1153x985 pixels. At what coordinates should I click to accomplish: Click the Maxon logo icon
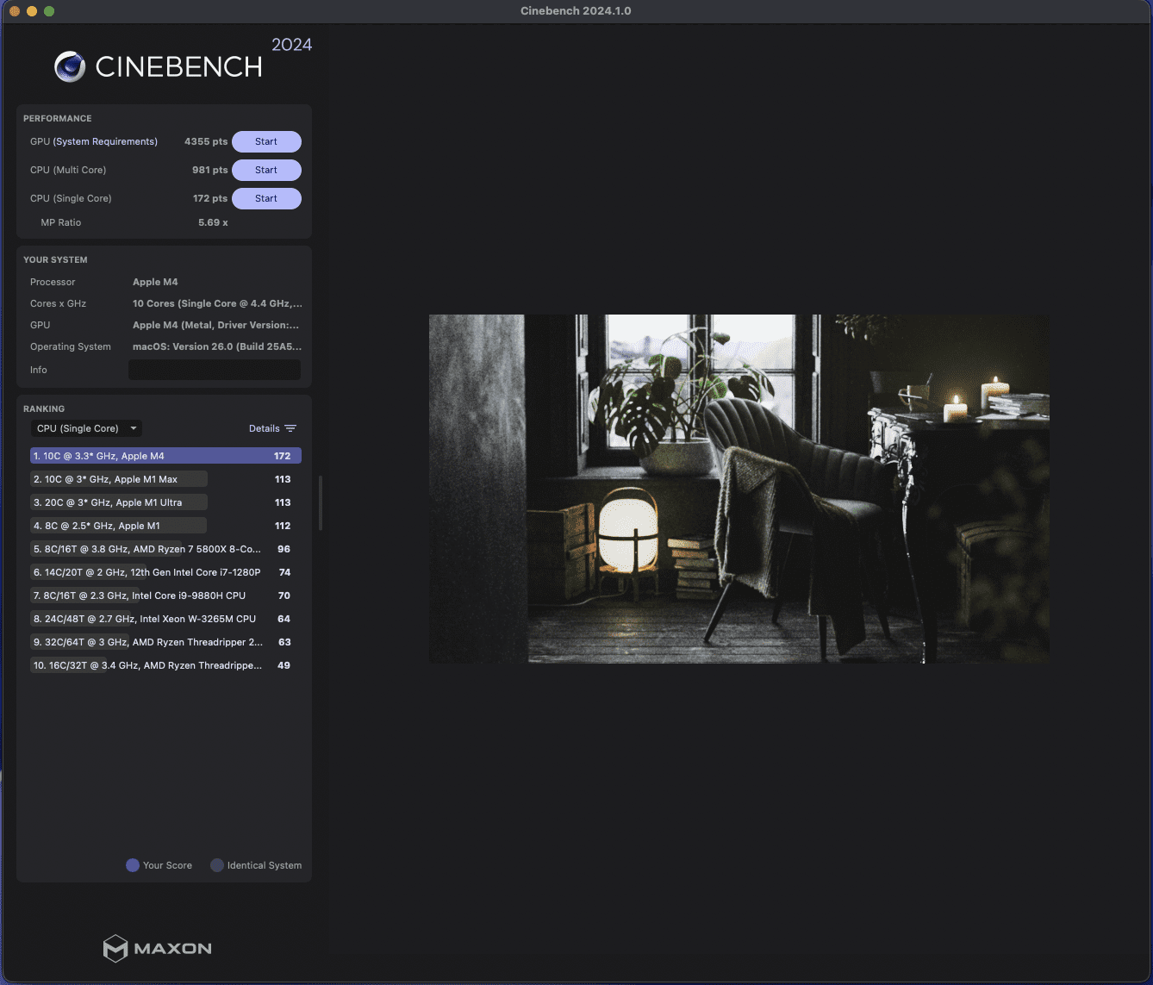(115, 948)
